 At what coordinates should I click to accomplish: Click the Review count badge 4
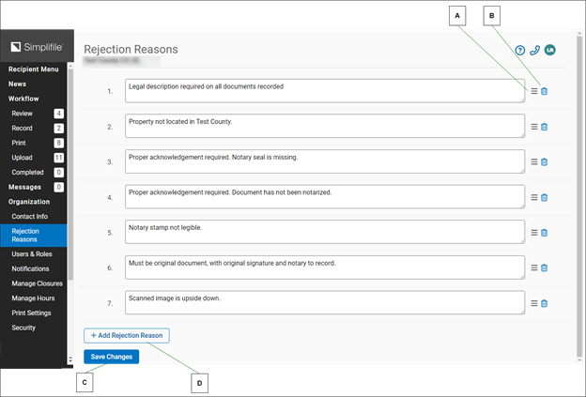pos(58,114)
